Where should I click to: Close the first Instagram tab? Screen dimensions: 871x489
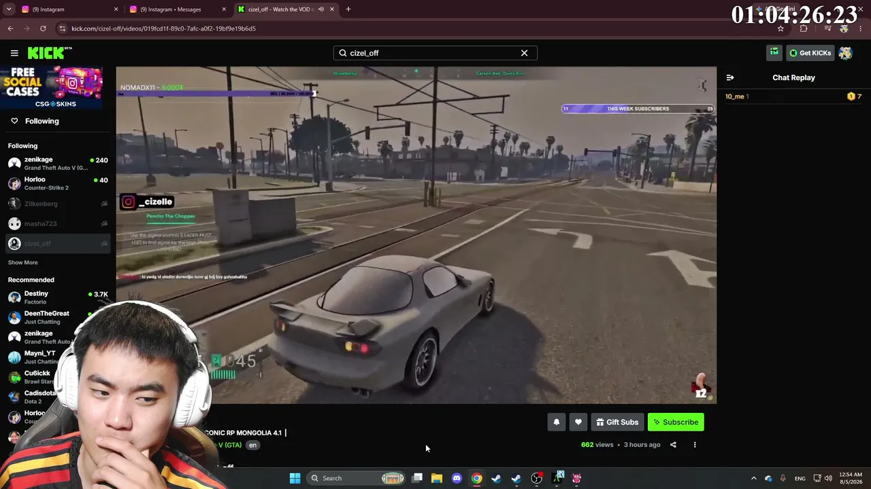tap(116, 10)
